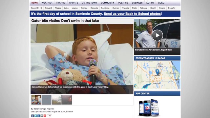The width and height of the screenshot is (210, 118).
Task: Go to the LOTTO section
Action: (x=150, y=3)
